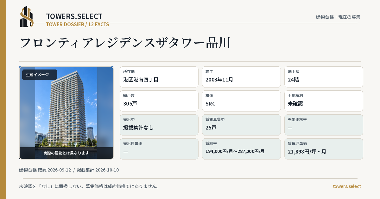Select the 売出坪単価 card
The width and height of the screenshot is (380, 199).
[x=159, y=149]
